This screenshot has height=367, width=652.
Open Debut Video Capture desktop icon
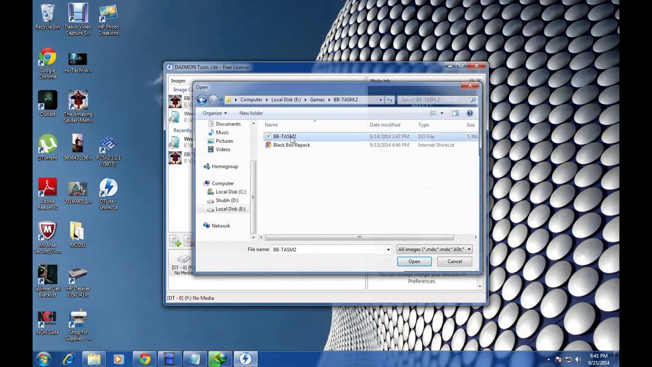coord(78,19)
